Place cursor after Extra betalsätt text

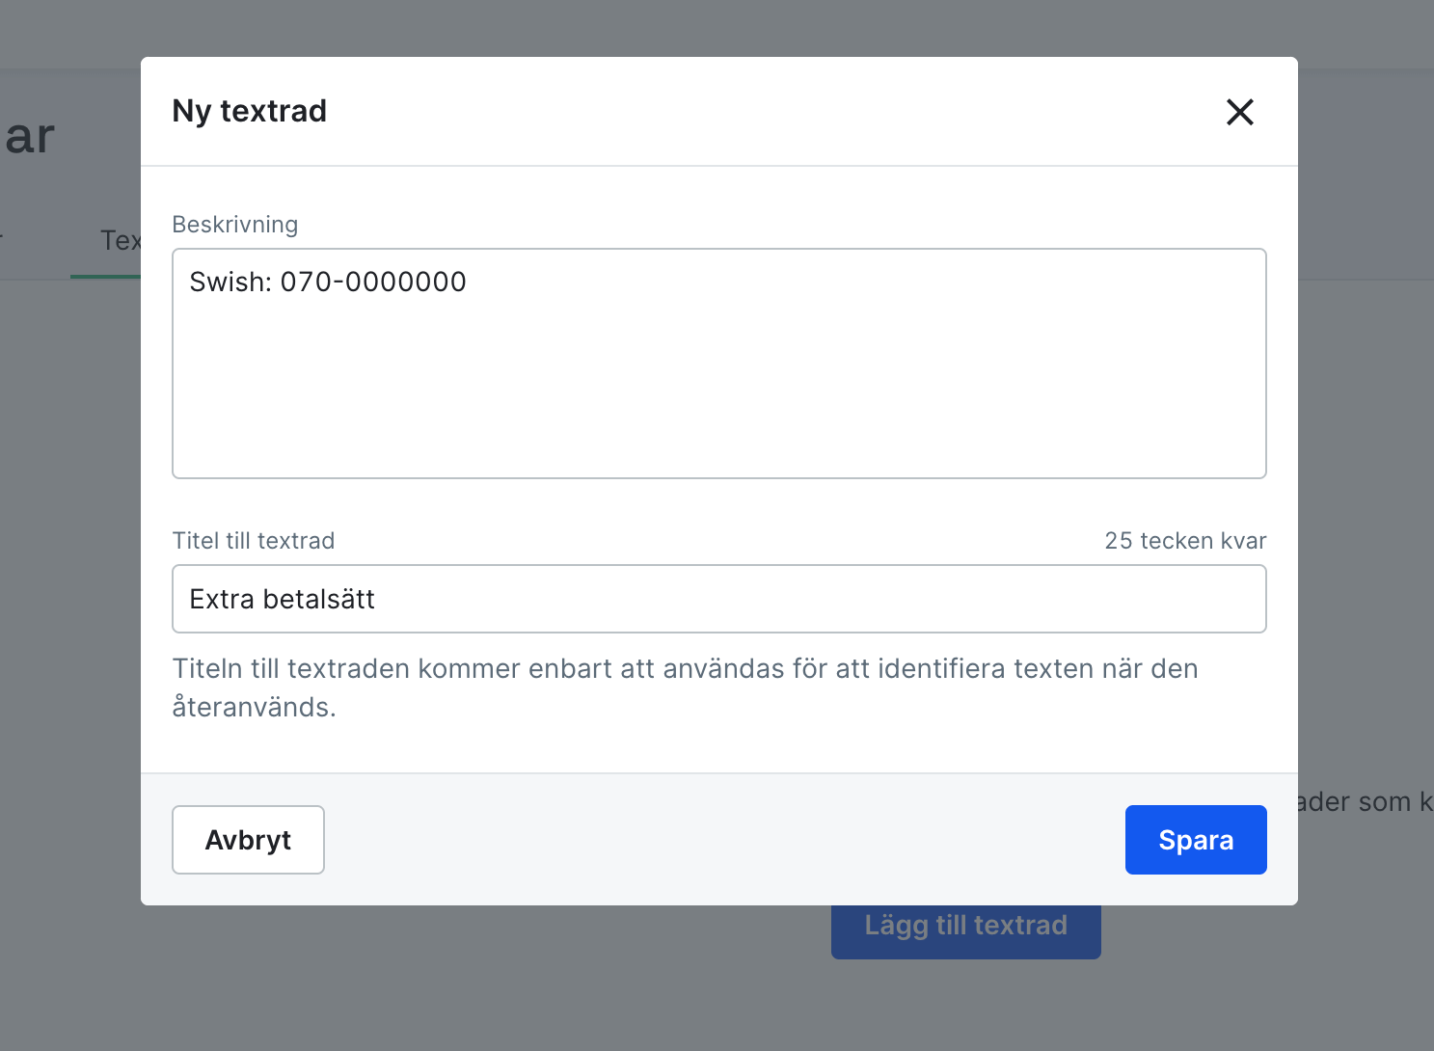(376, 600)
